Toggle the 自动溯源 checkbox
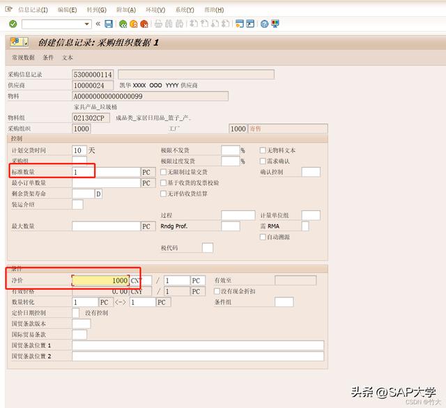 coord(263,237)
